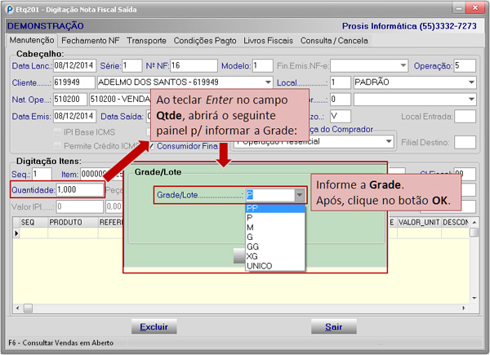Screen dimensions: 490x355
Task: Click the Excluir button
Action: coord(154,326)
